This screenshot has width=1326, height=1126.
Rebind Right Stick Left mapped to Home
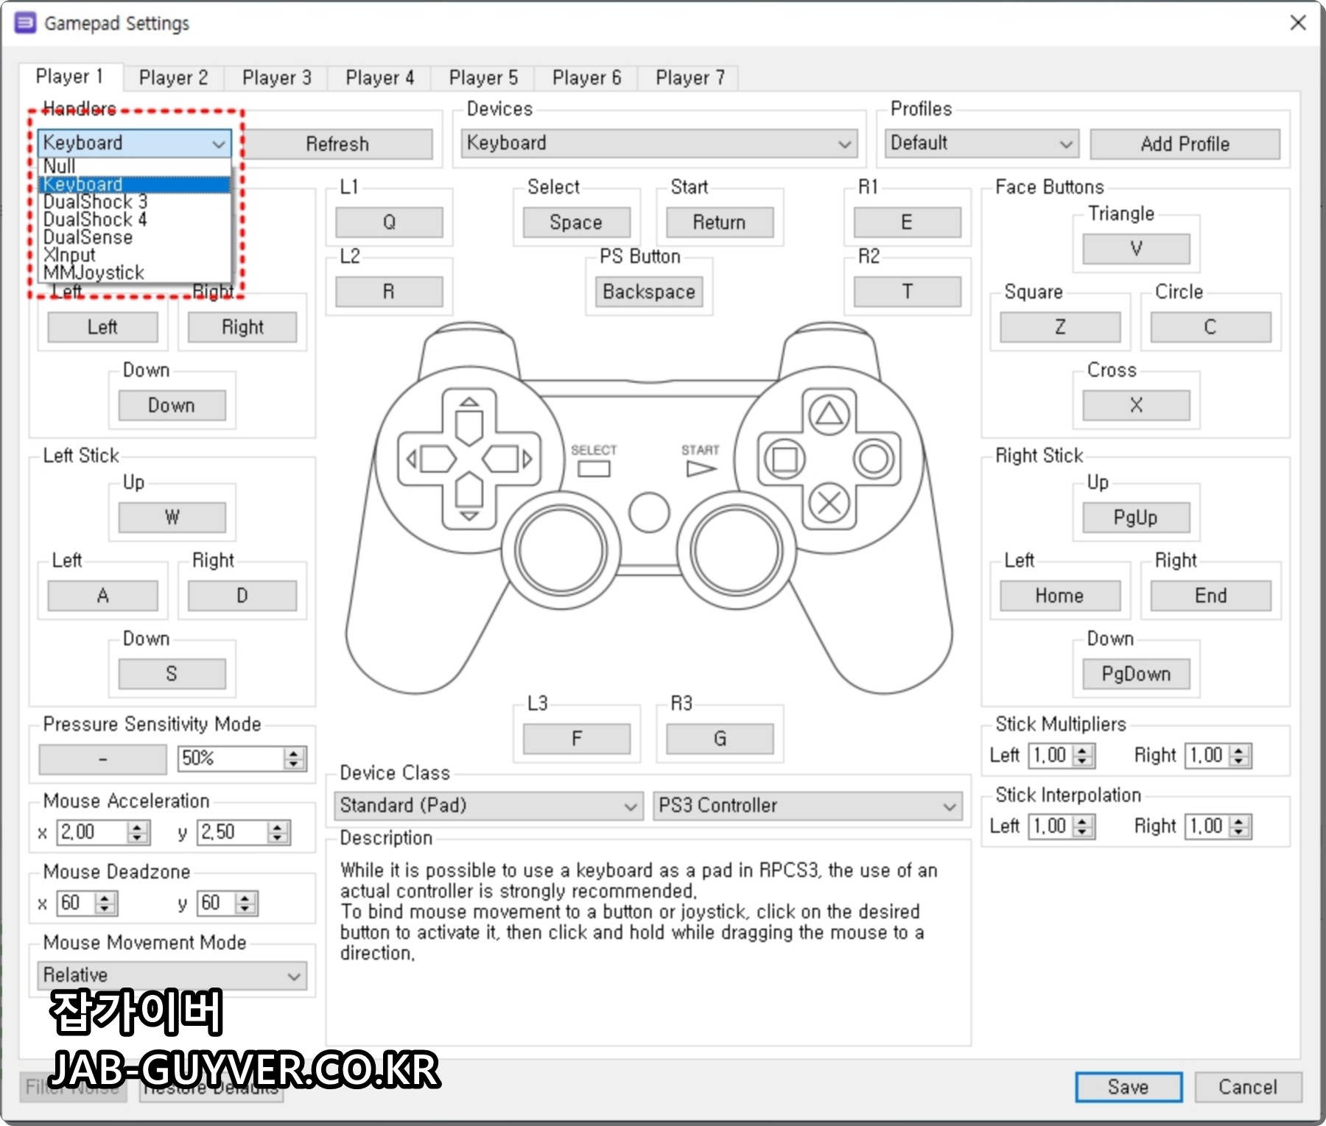pos(1060,596)
